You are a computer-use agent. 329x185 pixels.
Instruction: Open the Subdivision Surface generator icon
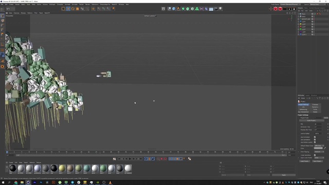[183, 9]
